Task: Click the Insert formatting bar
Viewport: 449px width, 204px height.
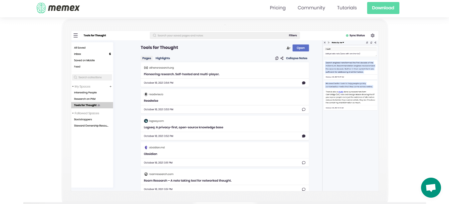Action: coord(351,49)
